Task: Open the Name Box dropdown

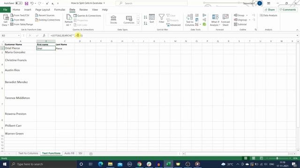Action: pyautogui.click(x=19, y=35)
